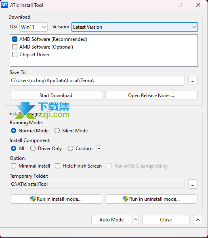Viewport: 208px width, 238px height.
Task: Click Start Download button
Action: click(x=56, y=96)
